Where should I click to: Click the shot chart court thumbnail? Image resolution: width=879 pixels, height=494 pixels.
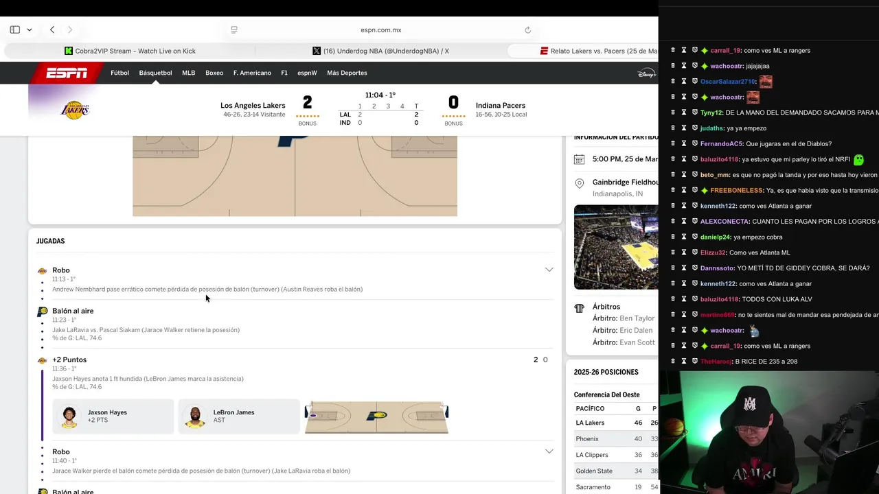(x=376, y=417)
